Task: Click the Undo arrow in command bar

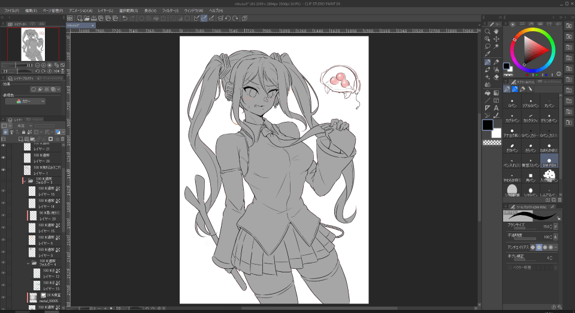Action: (x=125, y=19)
